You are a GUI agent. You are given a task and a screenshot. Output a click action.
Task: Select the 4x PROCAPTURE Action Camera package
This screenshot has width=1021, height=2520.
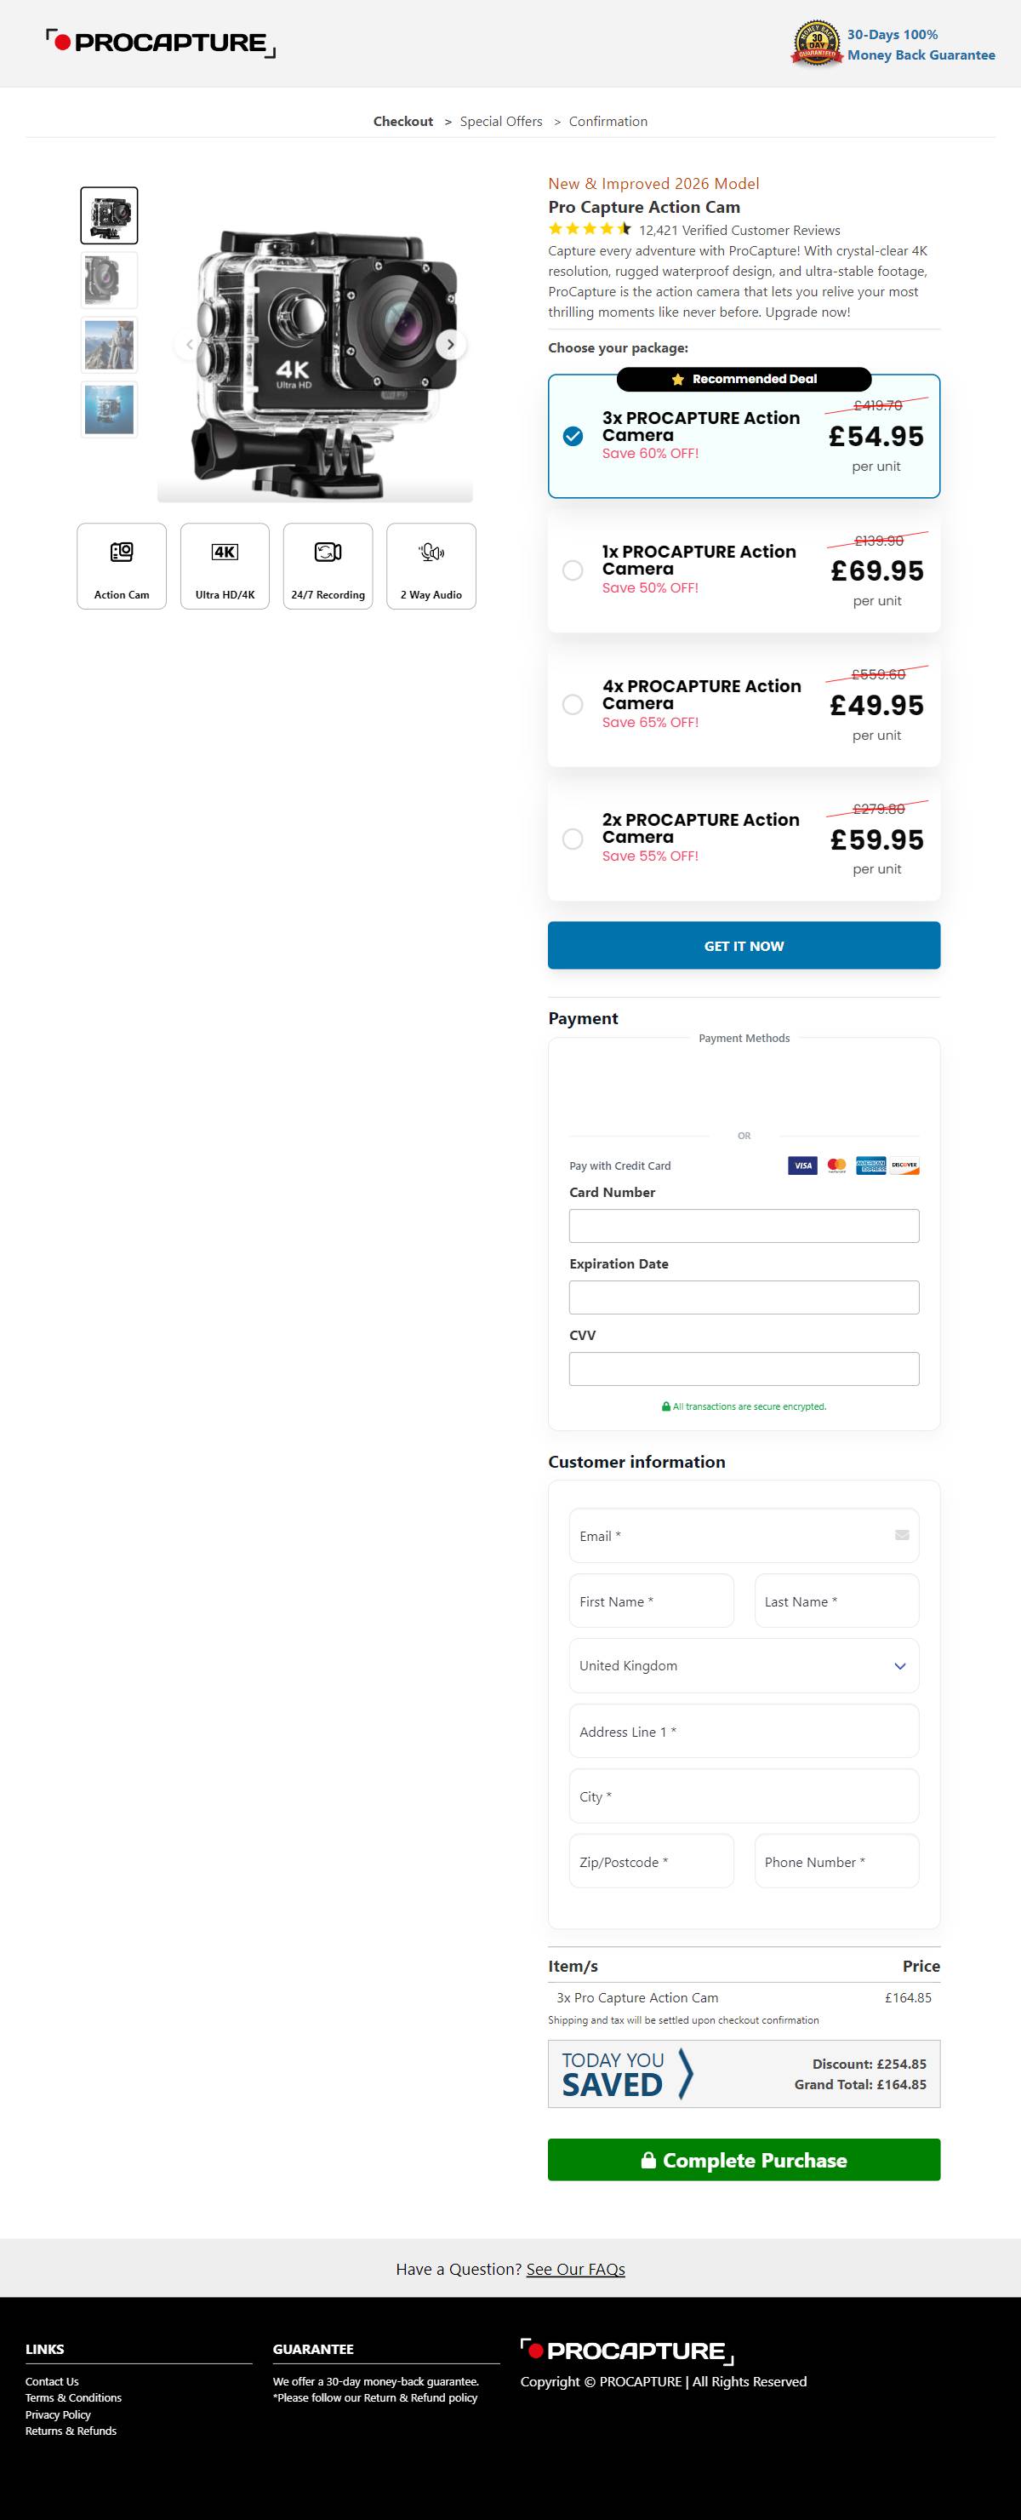tap(573, 704)
